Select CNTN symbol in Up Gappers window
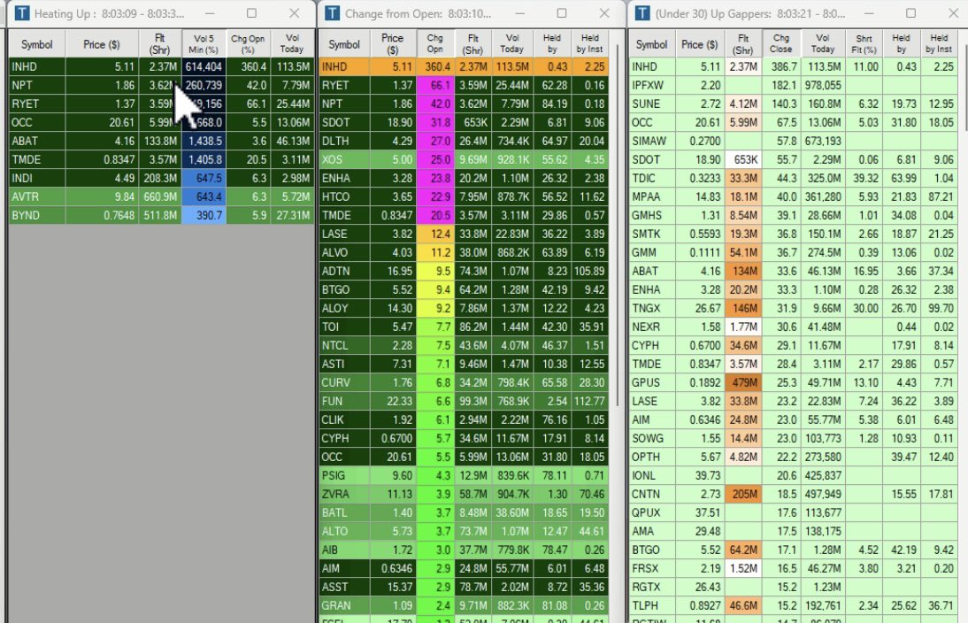This screenshot has height=623, width=968. 646,493
